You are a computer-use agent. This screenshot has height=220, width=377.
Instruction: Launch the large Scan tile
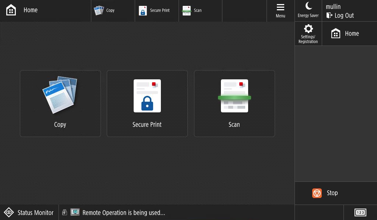[235, 104]
